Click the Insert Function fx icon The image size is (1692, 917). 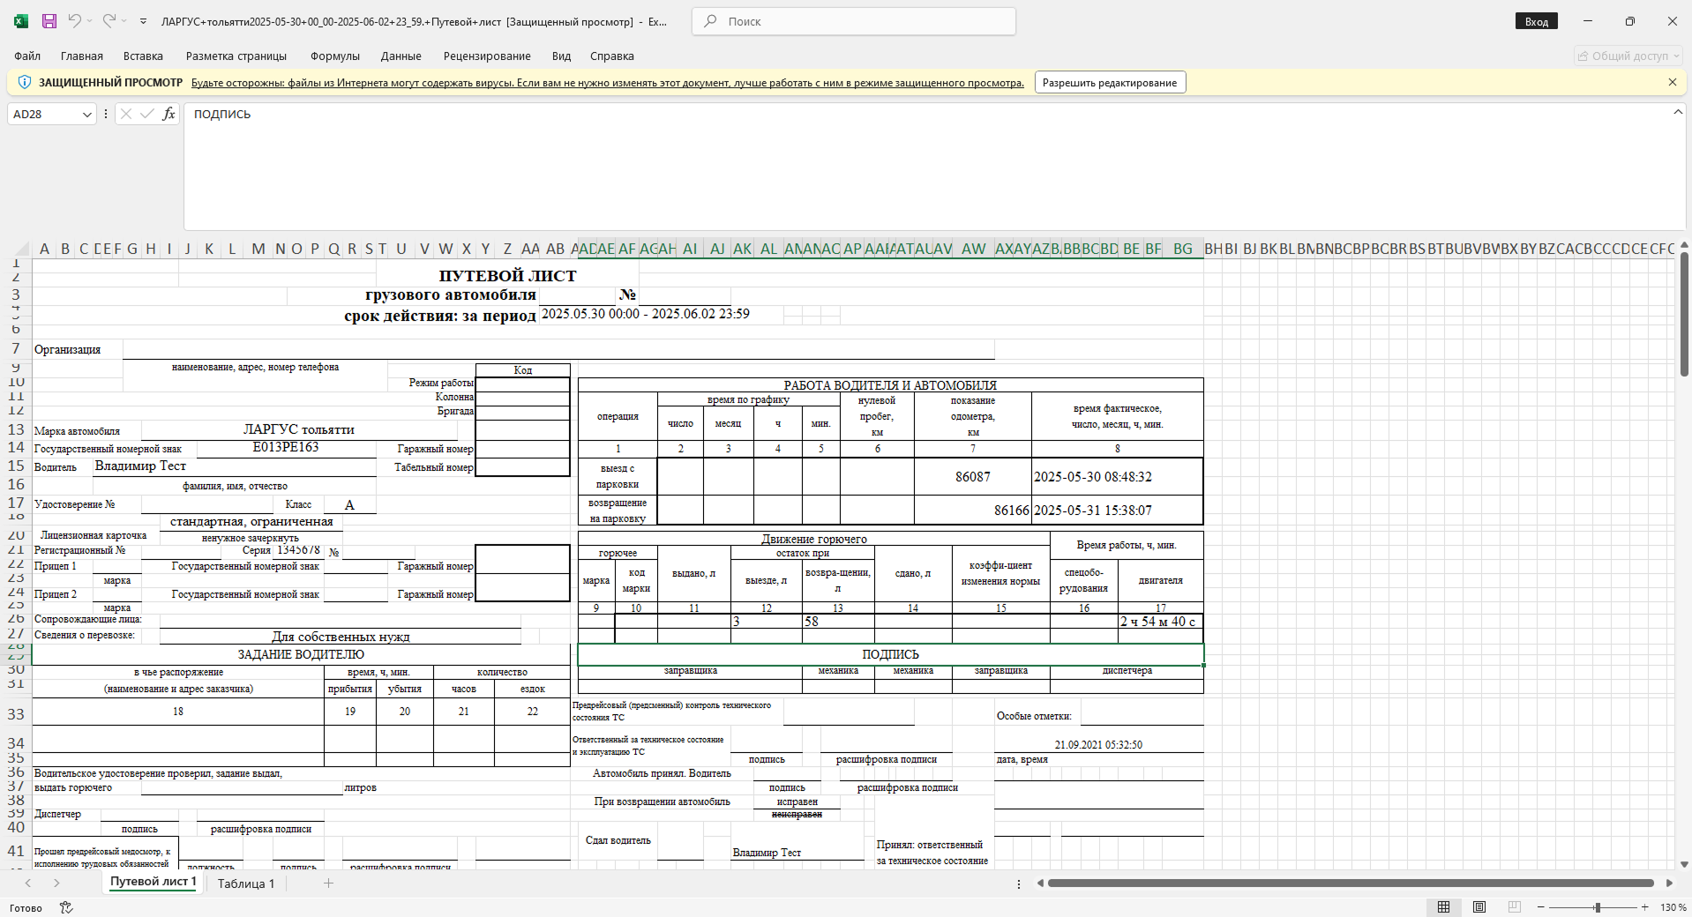tap(168, 114)
